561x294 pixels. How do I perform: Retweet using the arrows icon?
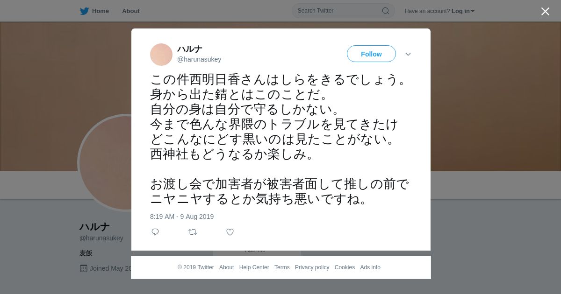click(x=193, y=232)
